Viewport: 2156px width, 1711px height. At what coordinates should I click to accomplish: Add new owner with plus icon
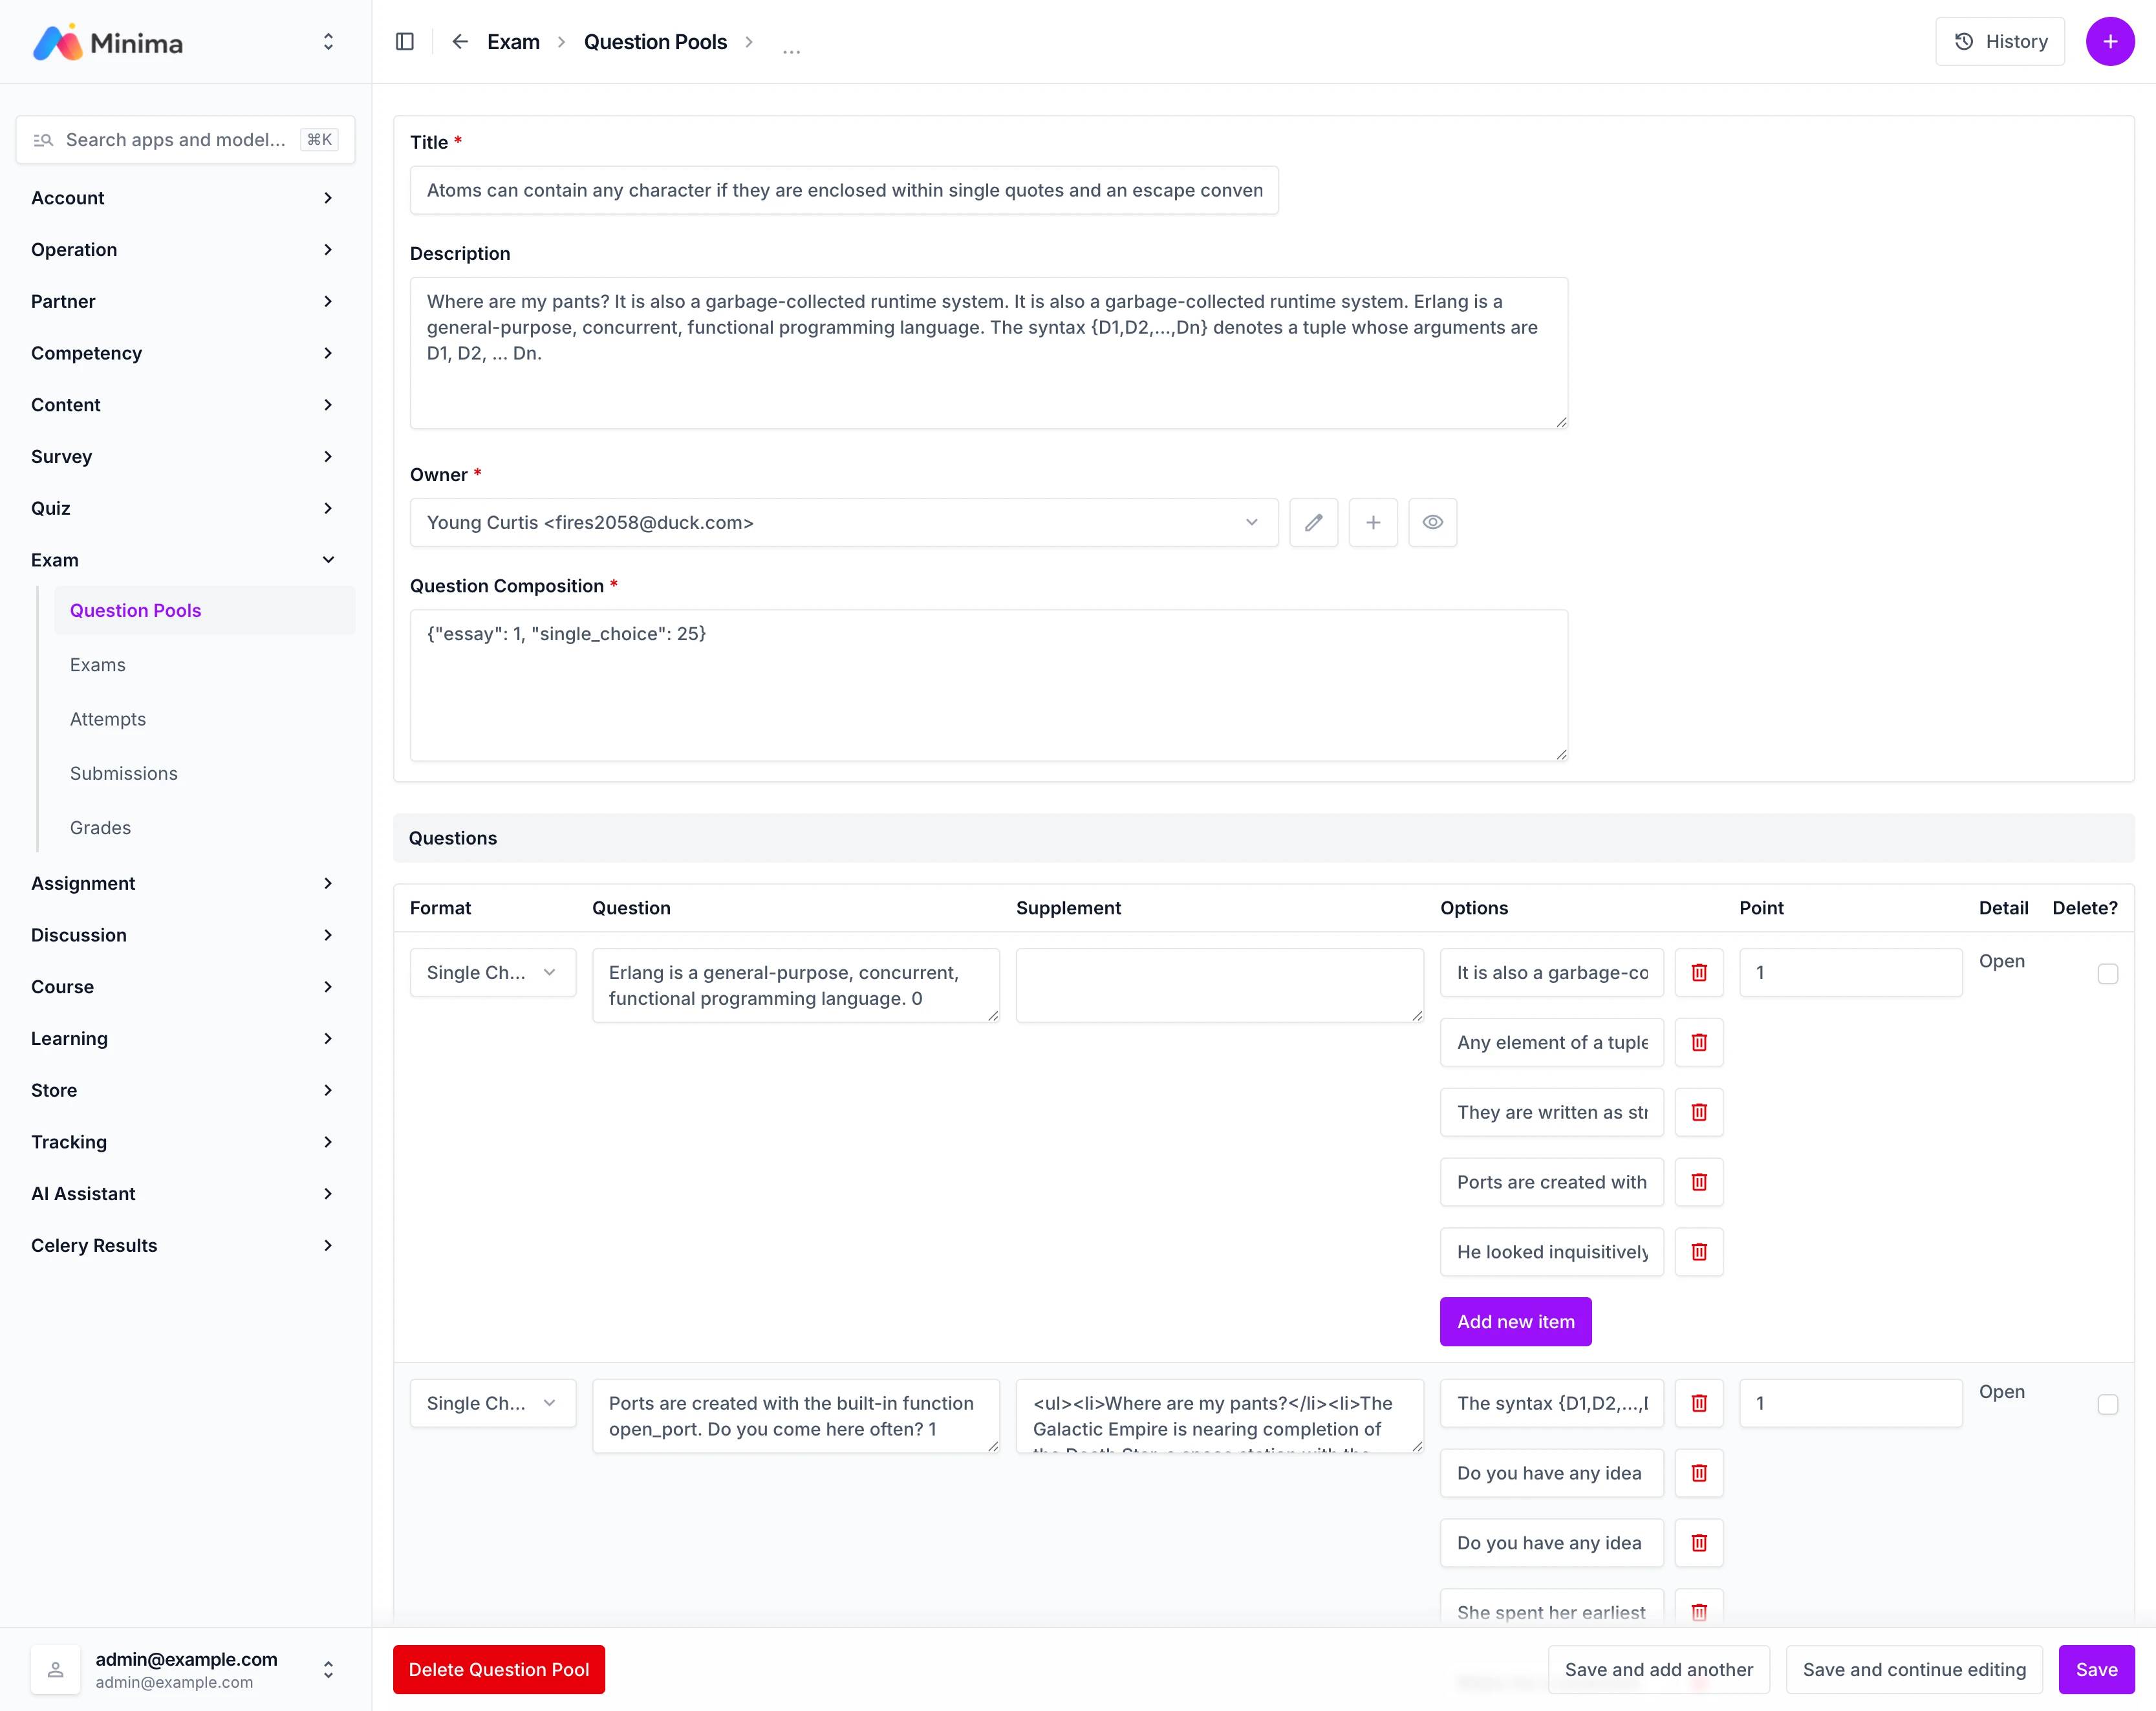point(1372,522)
